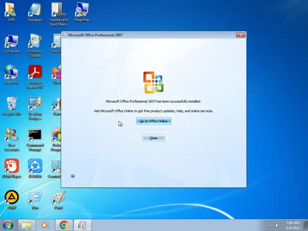Click the "successfully installed" message text

(153, 101)
